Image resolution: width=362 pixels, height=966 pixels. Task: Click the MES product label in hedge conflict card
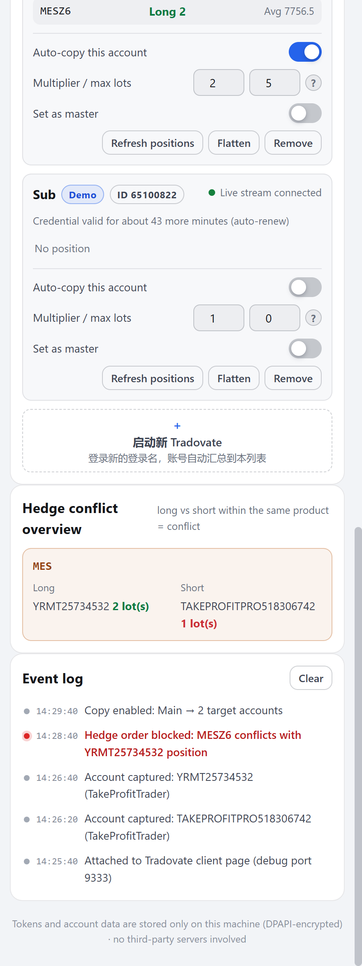[x=42, y=567]
